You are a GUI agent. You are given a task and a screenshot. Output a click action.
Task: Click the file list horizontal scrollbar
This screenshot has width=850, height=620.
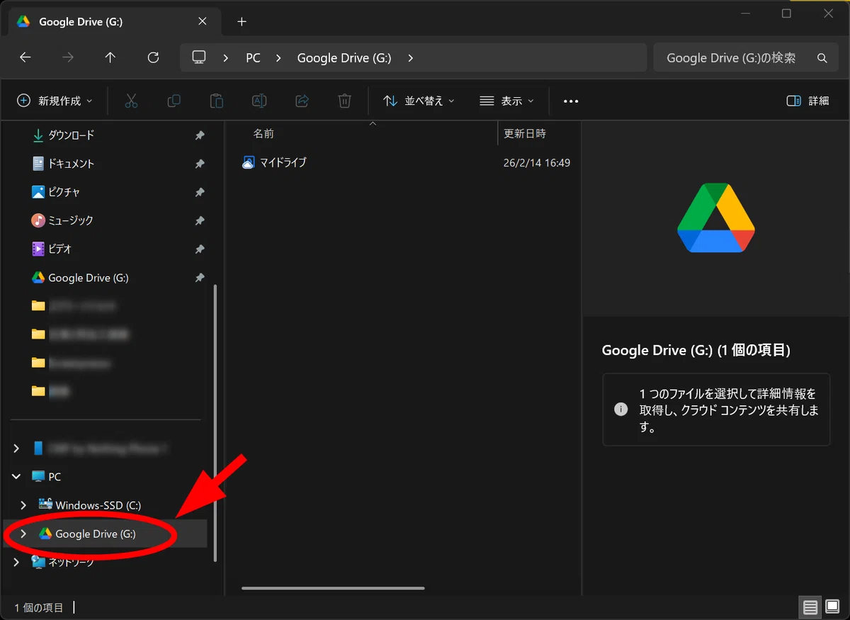(333, 588)
